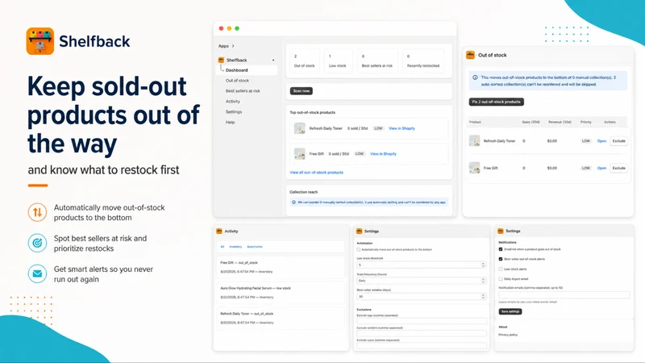
Task: Open Help in the sidebar
Action: point(230,123)
